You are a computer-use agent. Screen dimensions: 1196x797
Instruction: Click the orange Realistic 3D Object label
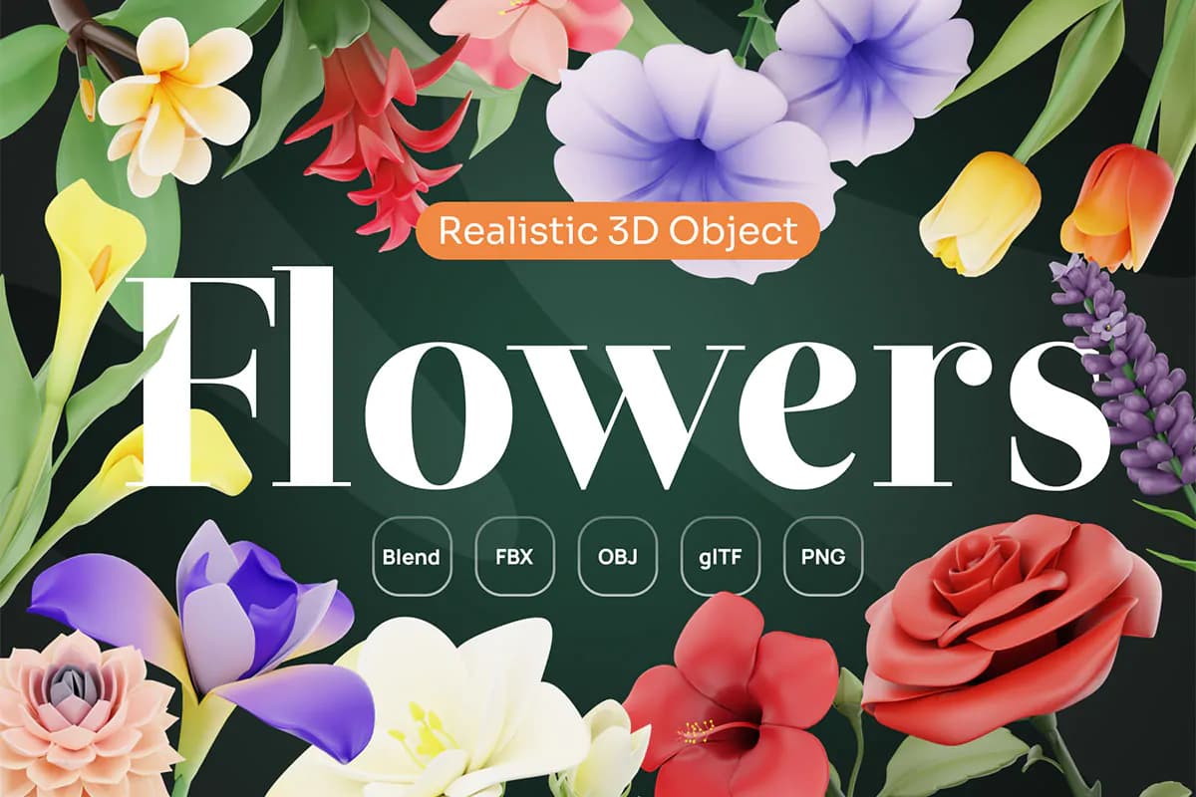pyautogui.click(x=618, y=231)
